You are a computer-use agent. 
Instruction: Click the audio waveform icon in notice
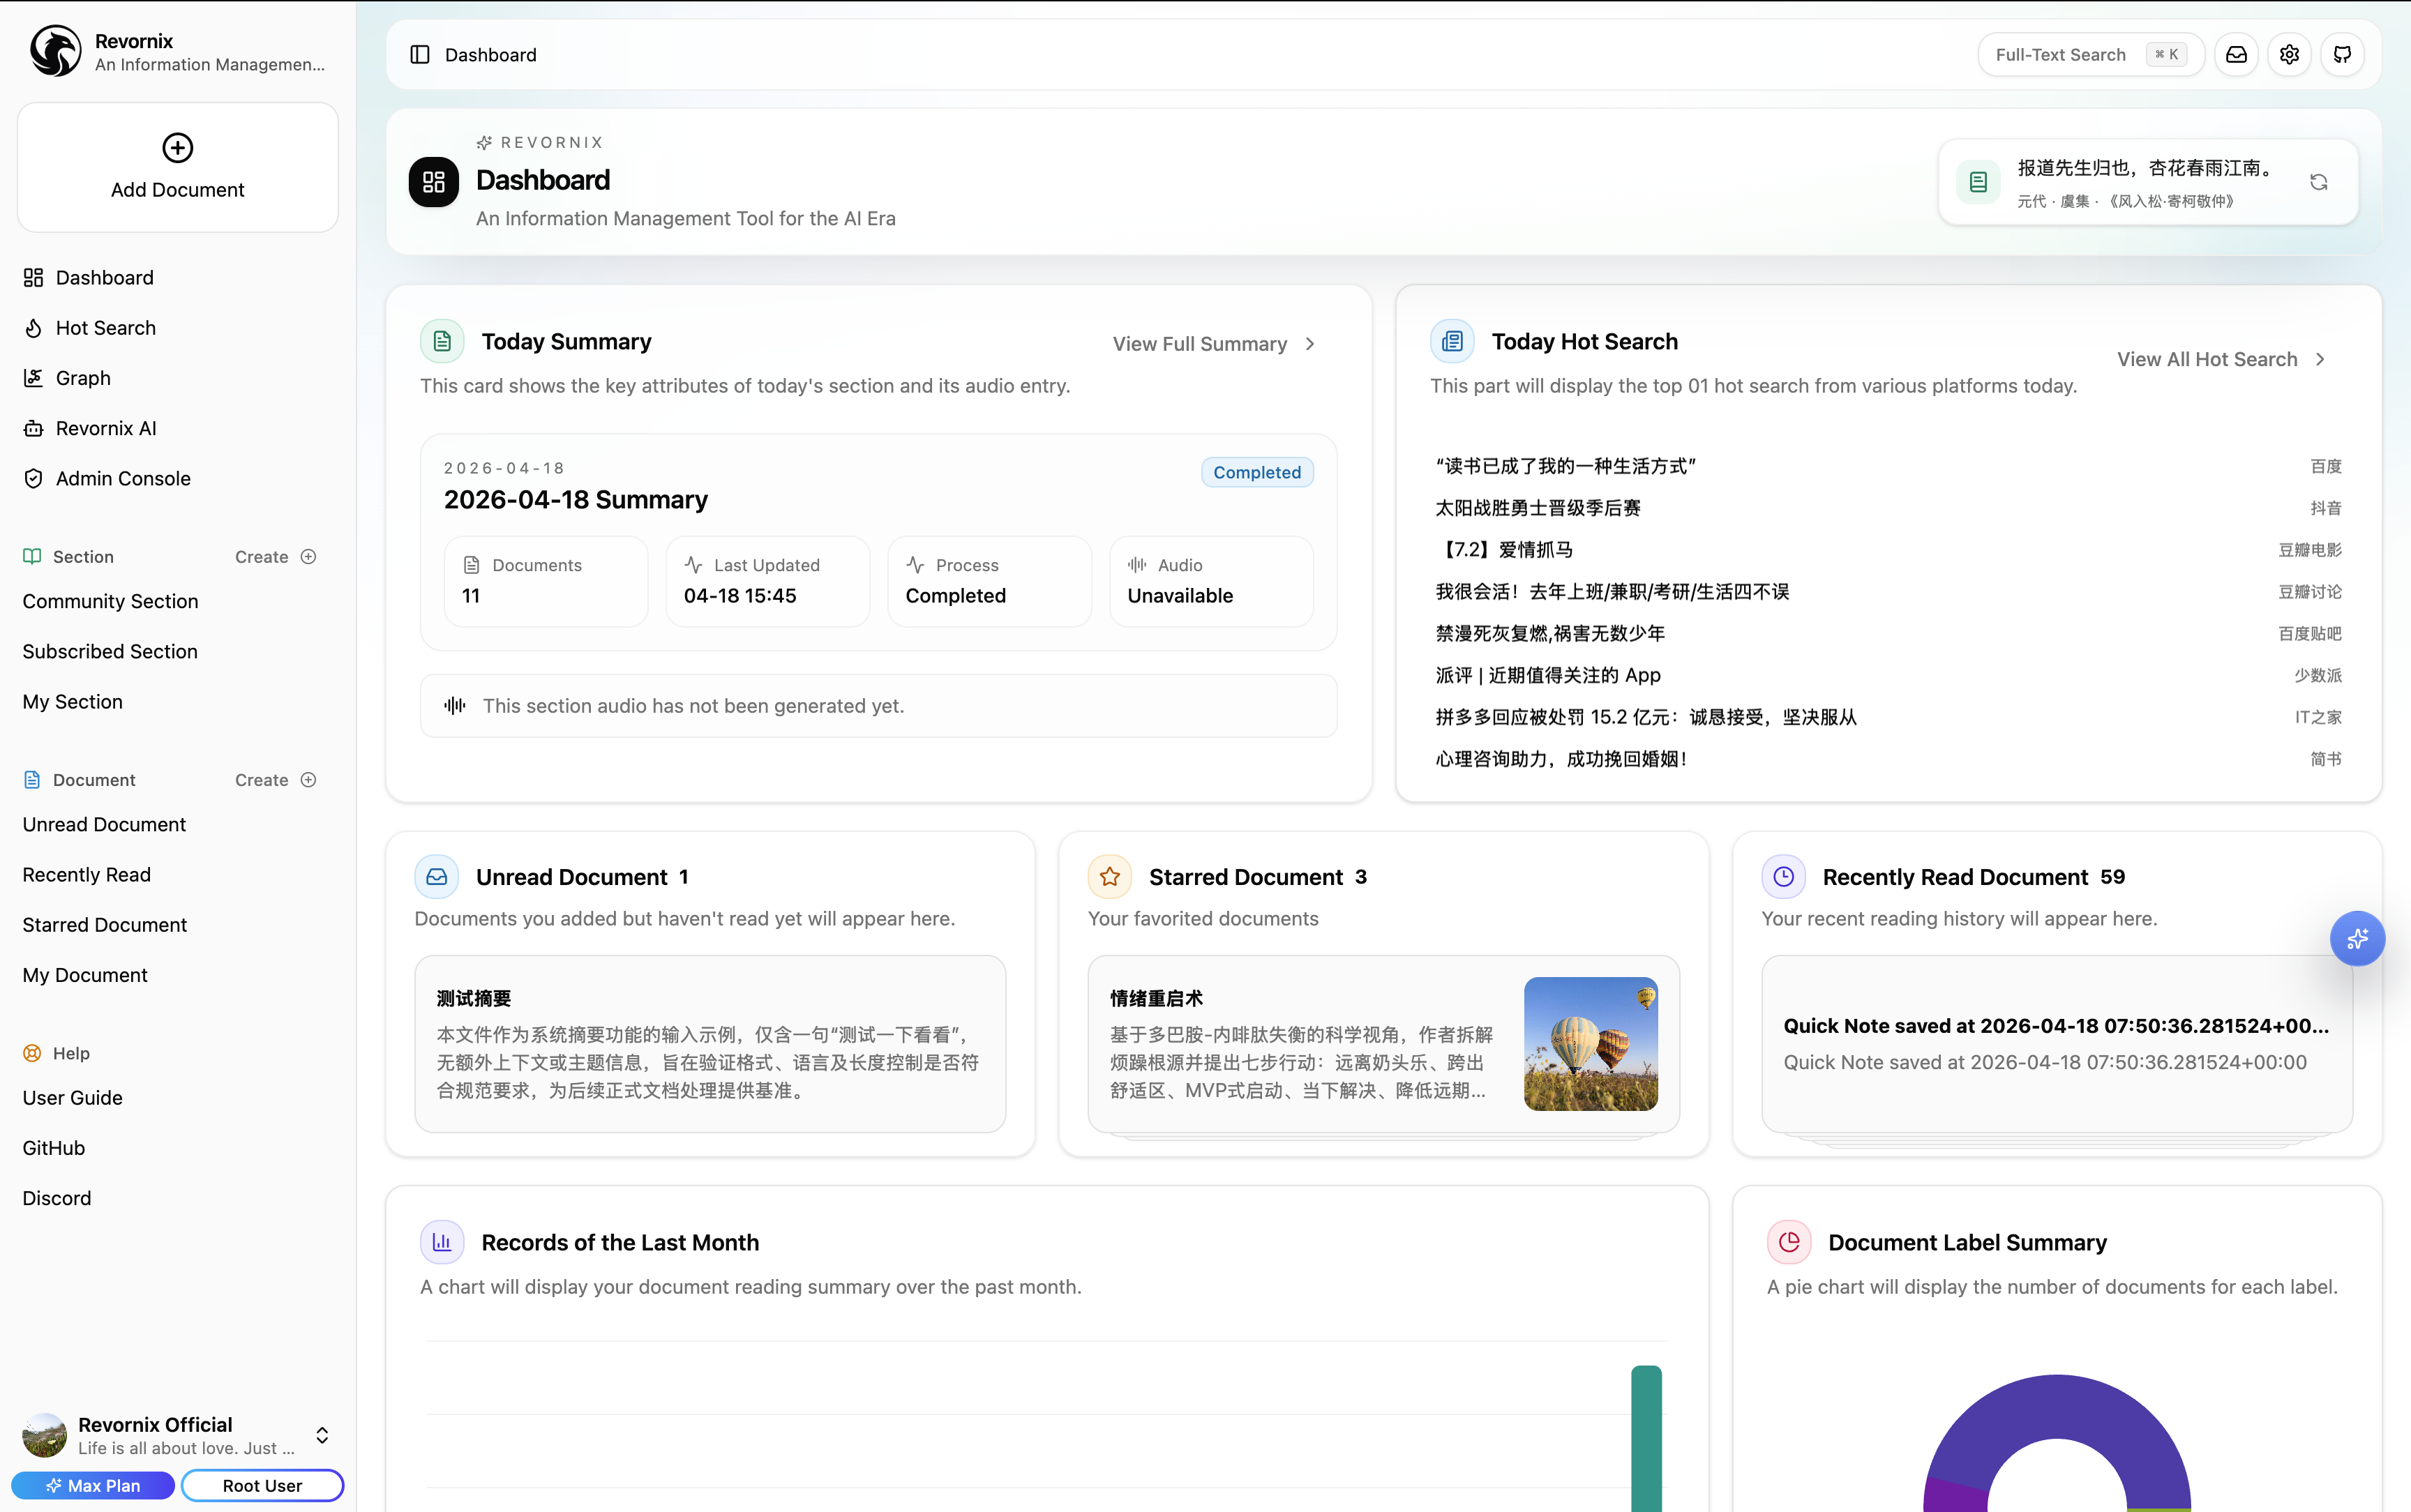[455, 706]
